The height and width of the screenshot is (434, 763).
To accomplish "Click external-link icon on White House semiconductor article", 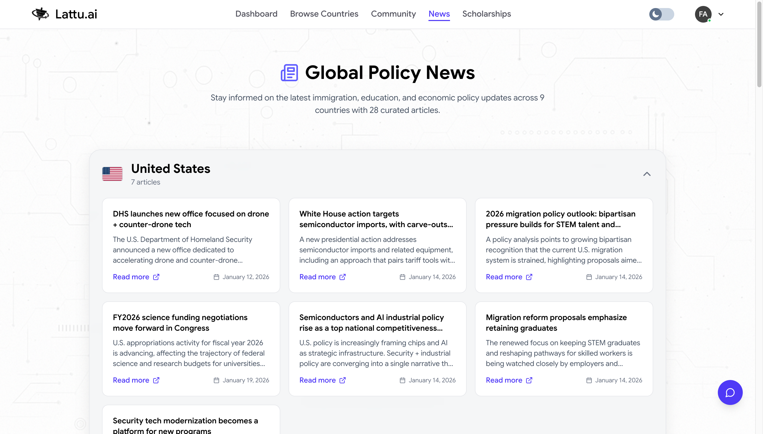I will pyautogui.click(x=342, y=277).
